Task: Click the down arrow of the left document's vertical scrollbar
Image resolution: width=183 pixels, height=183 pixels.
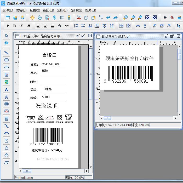Action: click(91, 167)
